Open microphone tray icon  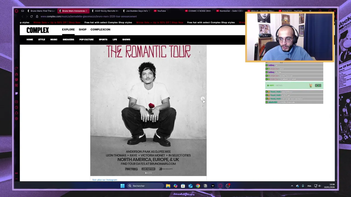tap(303, 186)
